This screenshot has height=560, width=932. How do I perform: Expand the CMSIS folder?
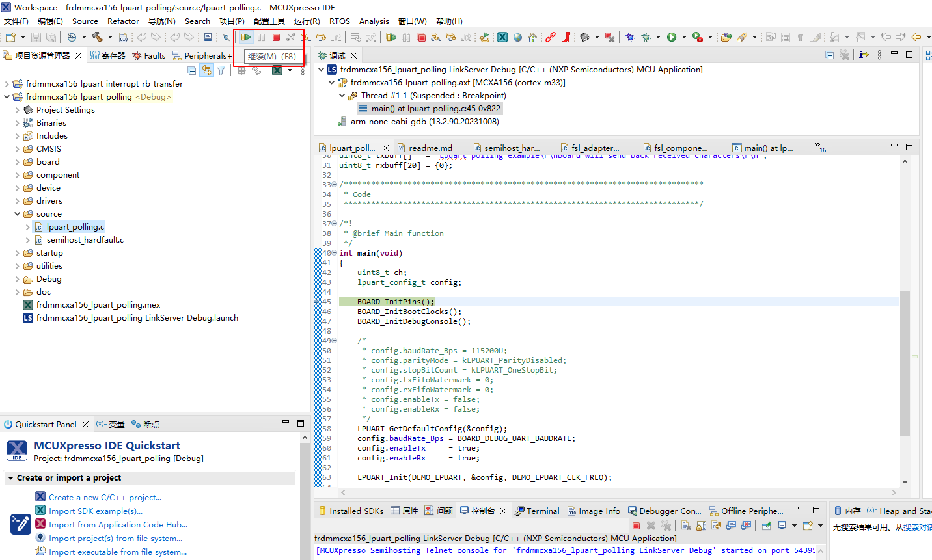tap(17, 149)
